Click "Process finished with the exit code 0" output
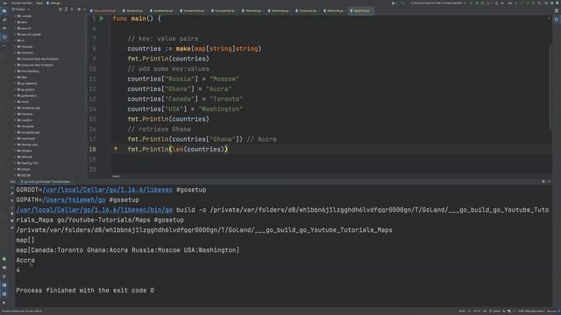This screenshot has width=561, height=315. coord(85,290)
